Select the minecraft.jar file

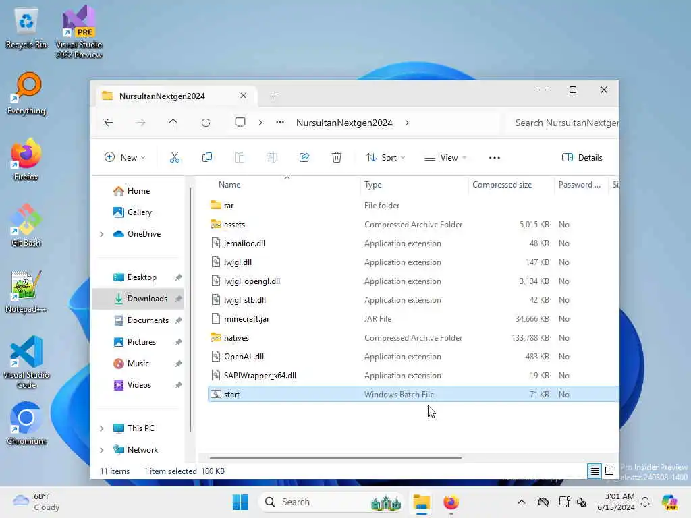tap(413, 319)
